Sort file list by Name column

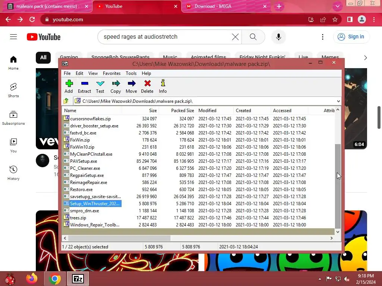91,110
